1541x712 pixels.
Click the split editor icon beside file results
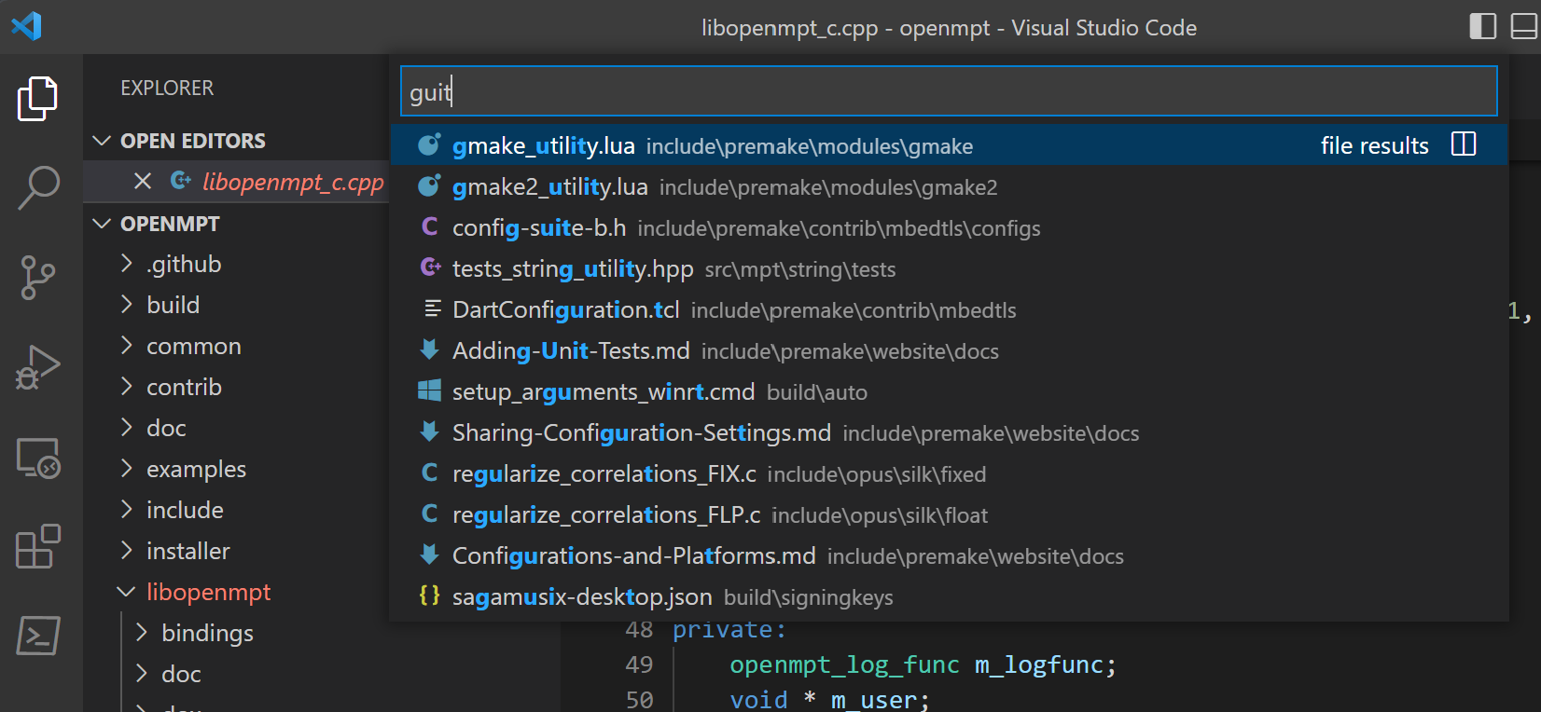[x=1464, y=144]
